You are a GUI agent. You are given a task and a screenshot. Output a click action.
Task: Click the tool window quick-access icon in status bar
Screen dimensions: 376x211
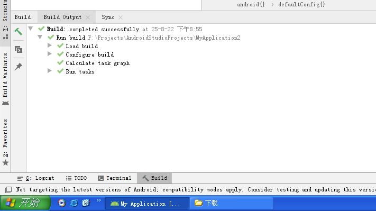tap(8, 190)
